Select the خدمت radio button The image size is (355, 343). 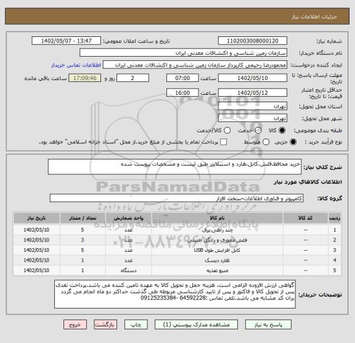click(258, 131)
